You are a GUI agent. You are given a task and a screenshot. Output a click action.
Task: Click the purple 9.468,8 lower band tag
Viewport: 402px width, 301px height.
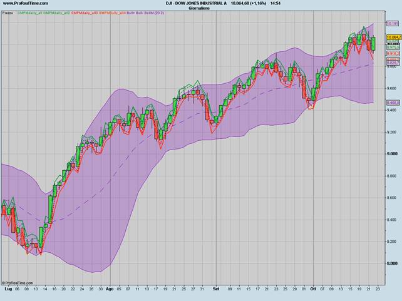(393, 103)
